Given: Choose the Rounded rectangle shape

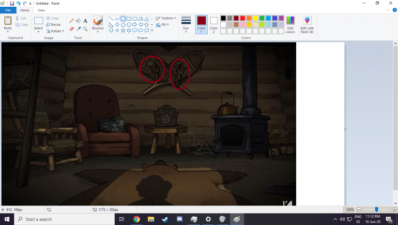Looking at the screenshot, I should (x=135, y=19).
